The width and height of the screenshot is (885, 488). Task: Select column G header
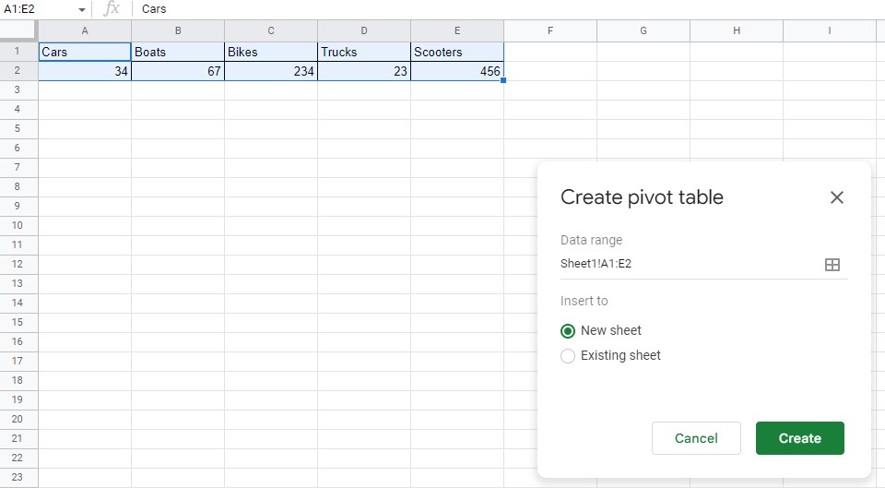tap(643, 31)
